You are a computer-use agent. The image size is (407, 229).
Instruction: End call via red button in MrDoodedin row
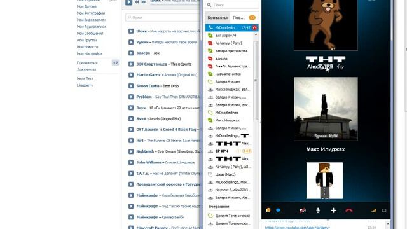254,27
